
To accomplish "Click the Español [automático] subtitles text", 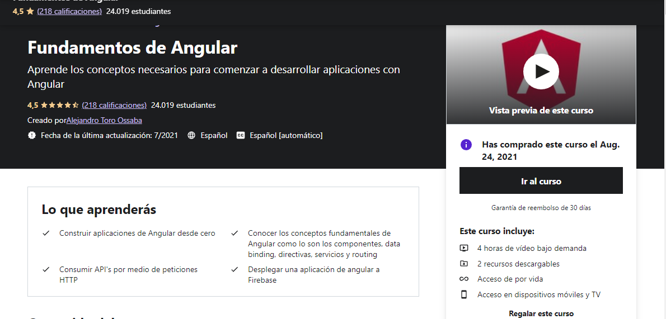I will tap(287, 136).
